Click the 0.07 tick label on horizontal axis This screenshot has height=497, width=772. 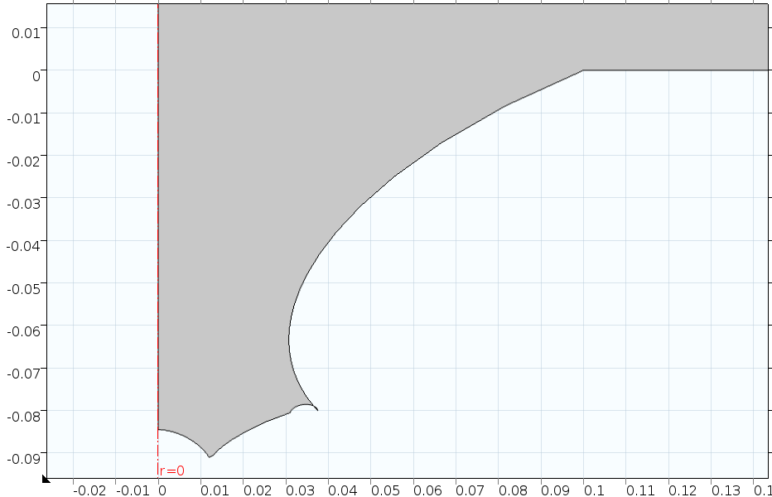(470, 490)
